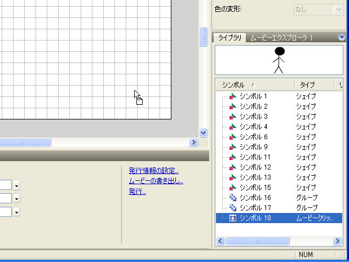Sort by the シンボル column header
Viewport: 349px width, 262px height.
(255, 85)
